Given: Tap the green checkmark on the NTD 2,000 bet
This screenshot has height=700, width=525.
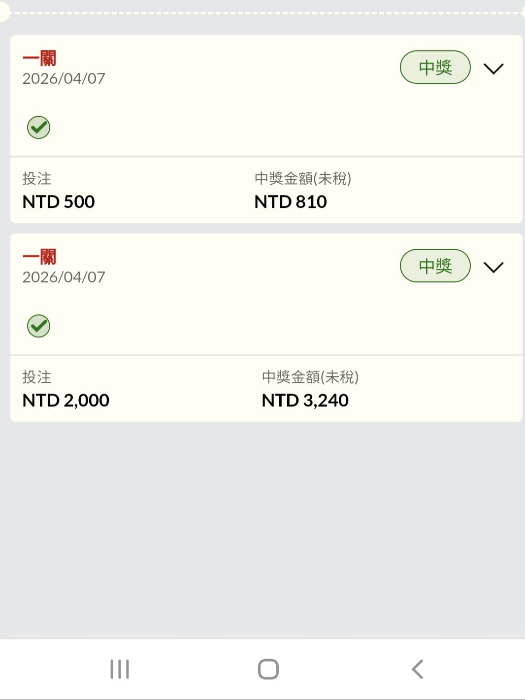Looking at the screenshot, I should pyautogui.click(x=38, y=326).
